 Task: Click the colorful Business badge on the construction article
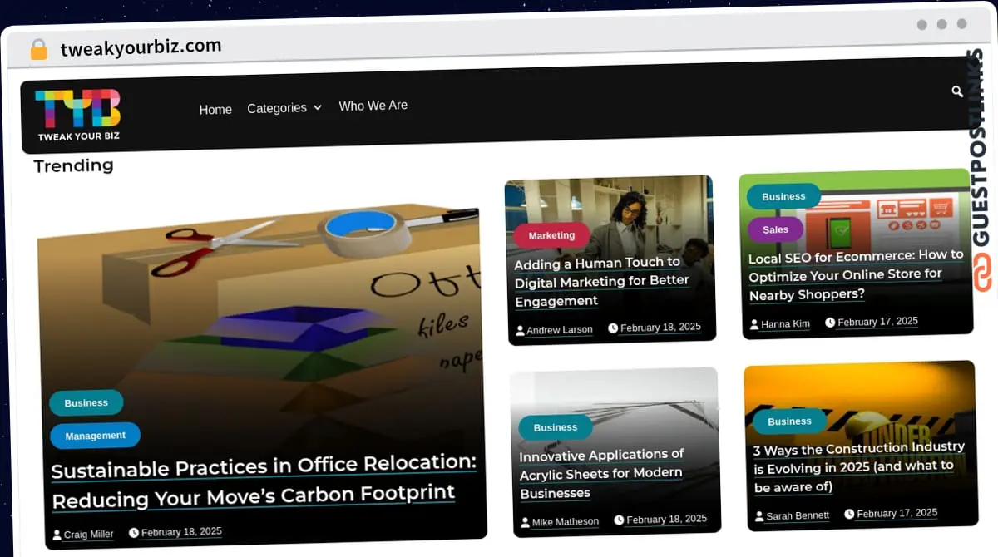coord(788,421)
